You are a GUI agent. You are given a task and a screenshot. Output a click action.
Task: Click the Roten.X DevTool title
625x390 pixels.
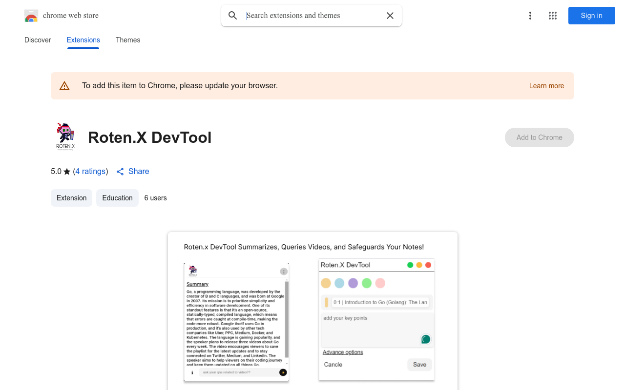(x=150, y=137)
